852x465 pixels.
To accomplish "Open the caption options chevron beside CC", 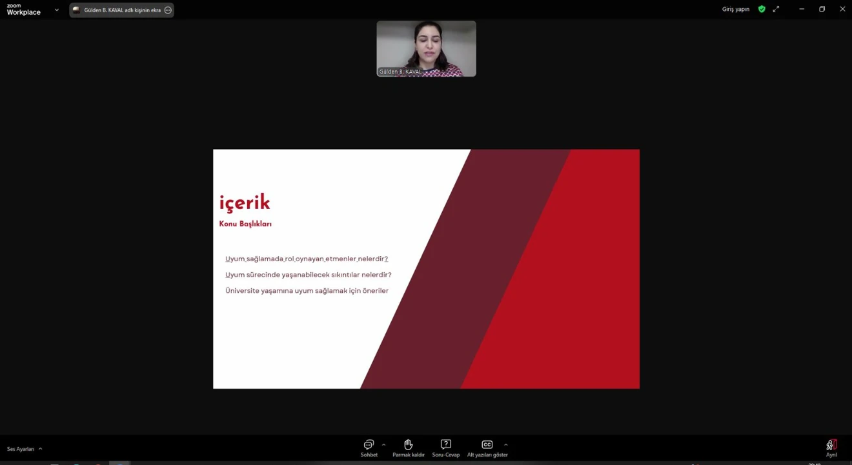I will point(505,444).
